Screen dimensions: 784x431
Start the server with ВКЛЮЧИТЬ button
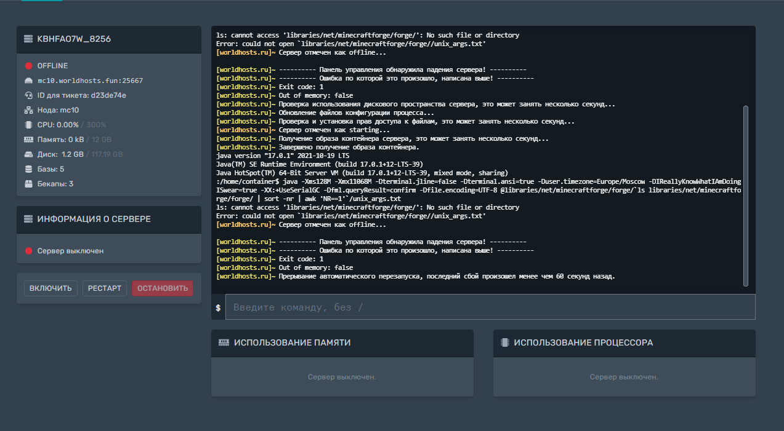(51, 288)
